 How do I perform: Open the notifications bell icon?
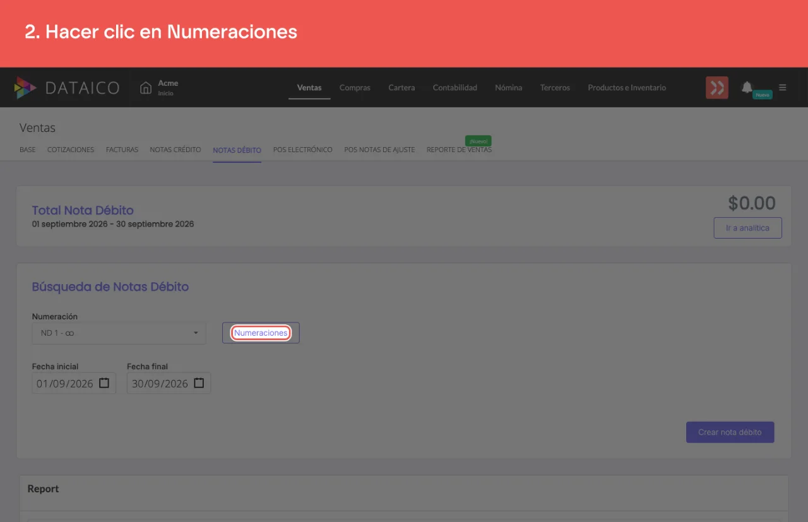click(x=747, y=87)
